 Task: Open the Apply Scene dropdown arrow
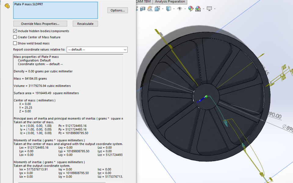[x=203, y=9]
